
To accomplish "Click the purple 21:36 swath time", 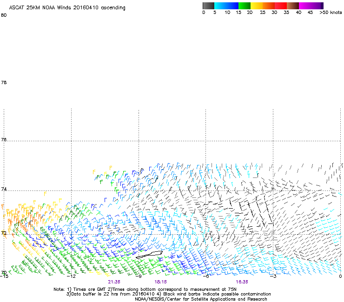I will point(114,282).
